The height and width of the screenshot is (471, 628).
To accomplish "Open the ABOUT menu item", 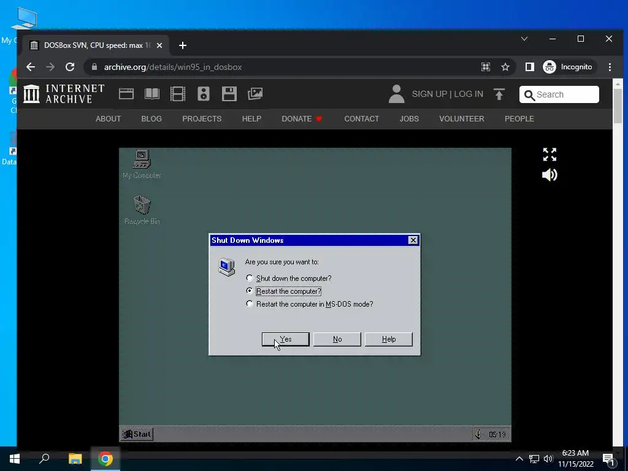I will (108, 119).
